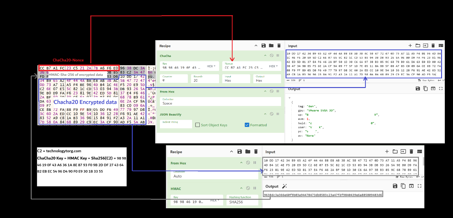Collapse the ChaCha operation with its chevron
The height and width of the screenshot is (218, 453).
pyautogui.click(x=265, y=56)
